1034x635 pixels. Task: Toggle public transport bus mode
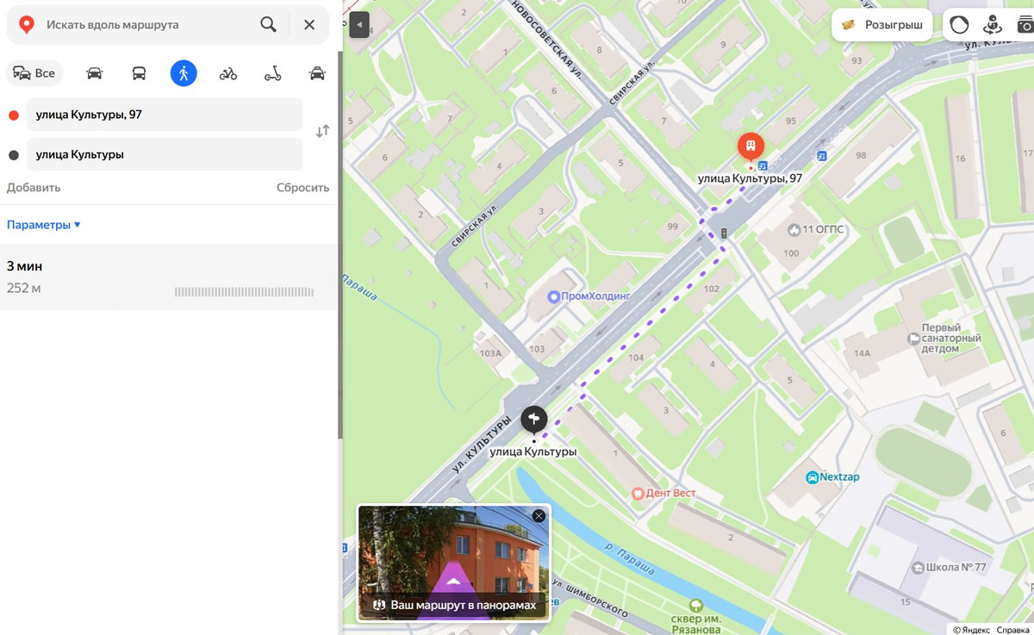pyautogui.click(x=139, y=73)
